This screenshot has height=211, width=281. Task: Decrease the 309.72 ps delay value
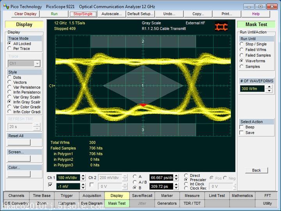[176, 188]
